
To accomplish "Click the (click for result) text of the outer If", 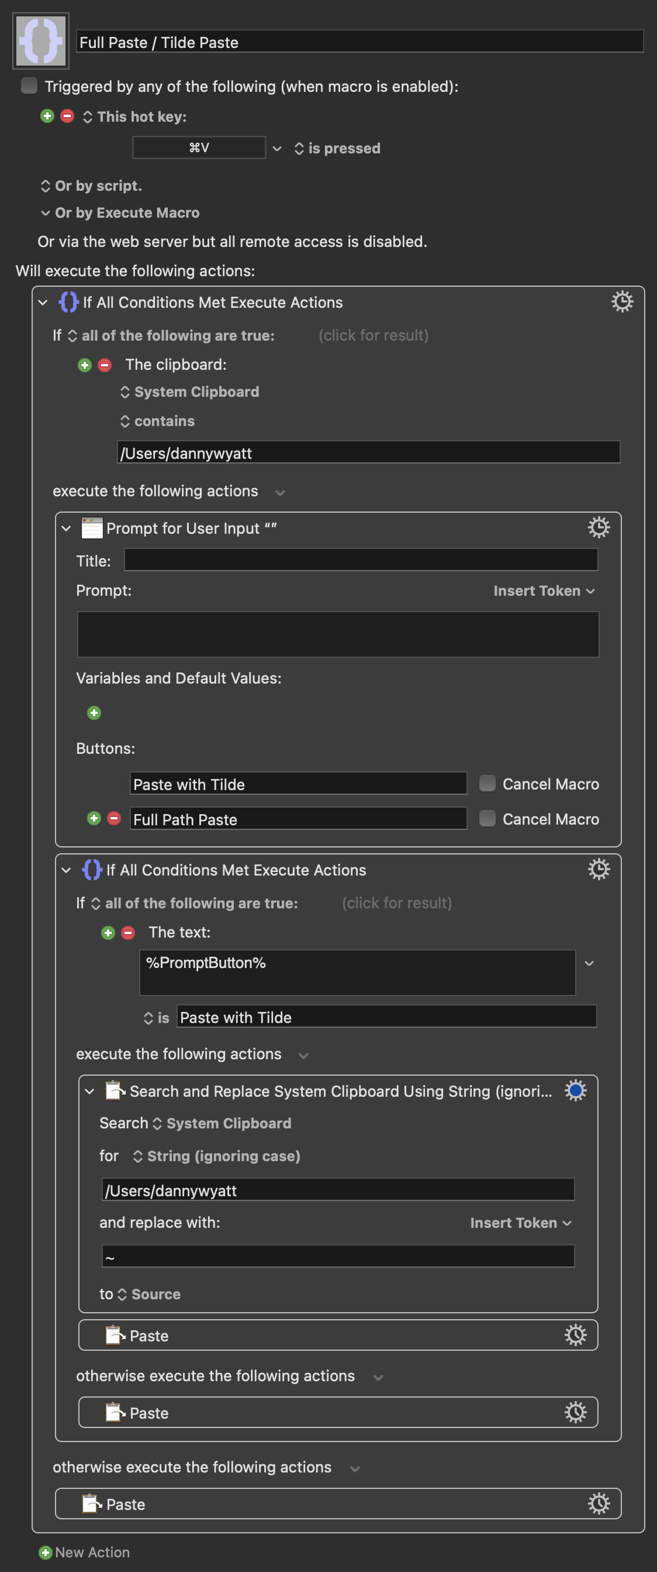I will point(373,335).
